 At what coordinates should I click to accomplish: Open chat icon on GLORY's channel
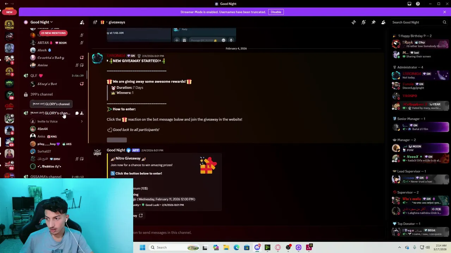point(77,113)
